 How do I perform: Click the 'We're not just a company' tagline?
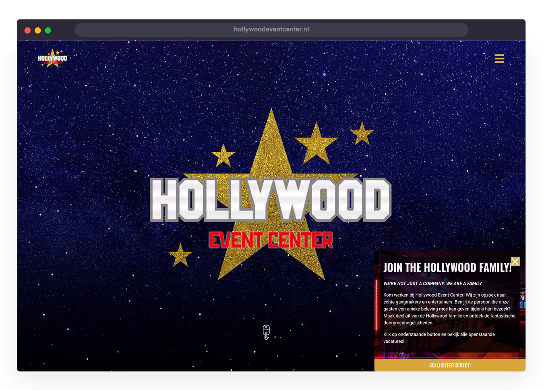pyautogui.click(x=433, y=284)
